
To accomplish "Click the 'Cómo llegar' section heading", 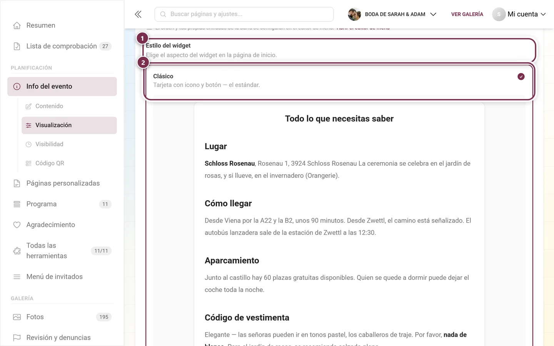I will (228, 203).
